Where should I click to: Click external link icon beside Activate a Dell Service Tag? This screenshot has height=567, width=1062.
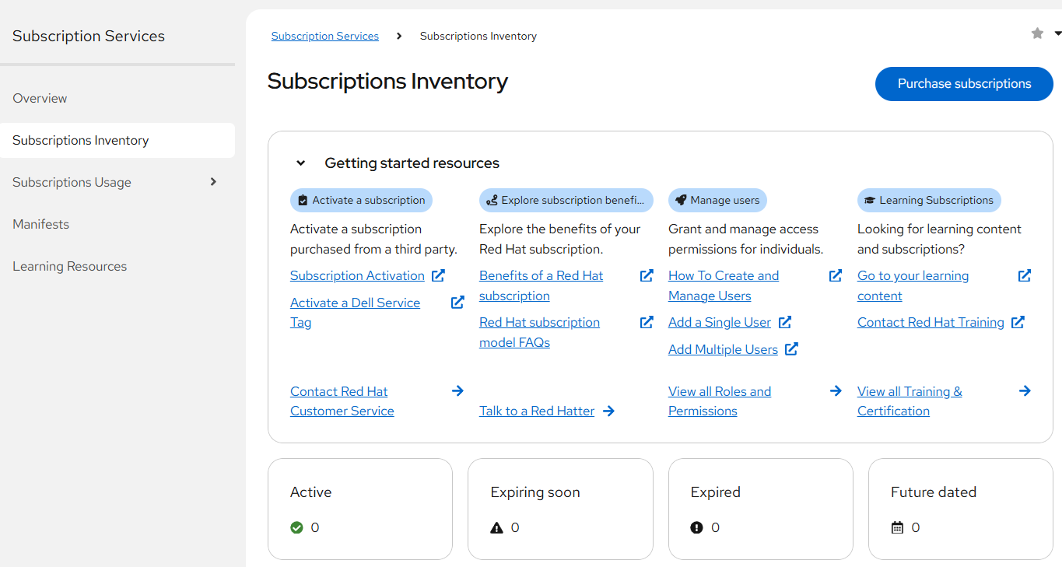click(x=457, y=303)
